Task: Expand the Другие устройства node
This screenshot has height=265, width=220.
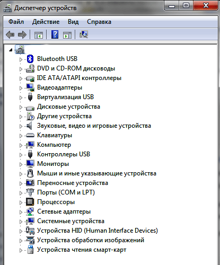Action: (x=21, y=117)
